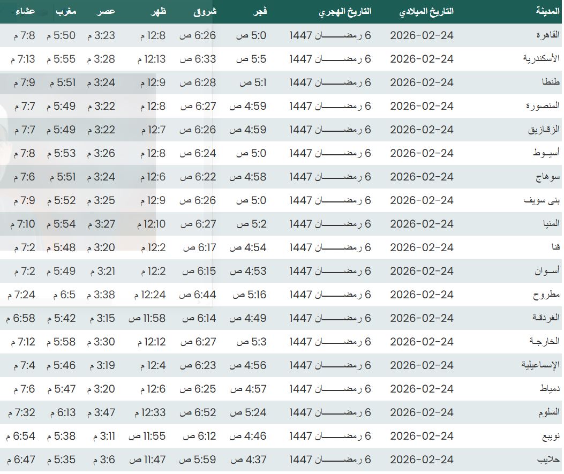The height and width of the screenshot is (474, 564).
Task: Select the سوهاج city name
Action: click(x=548, y=177)
